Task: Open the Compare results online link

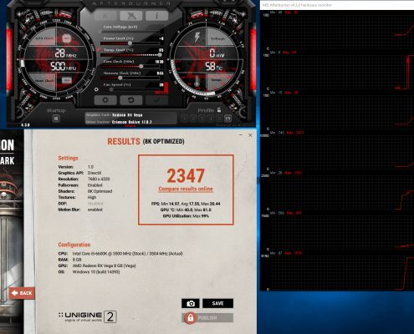Action: click(x=186, y=189)
